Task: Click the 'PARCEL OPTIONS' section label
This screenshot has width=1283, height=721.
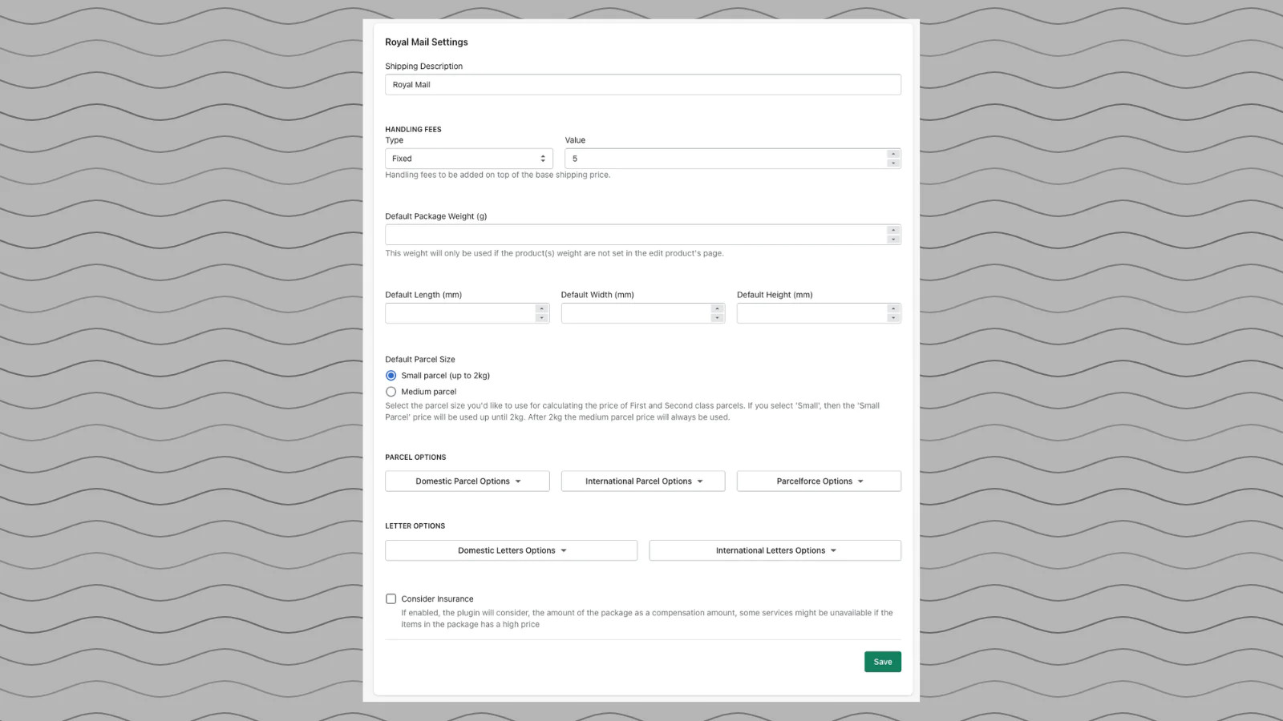Action: pyautogui.click(x=415, y=457)
